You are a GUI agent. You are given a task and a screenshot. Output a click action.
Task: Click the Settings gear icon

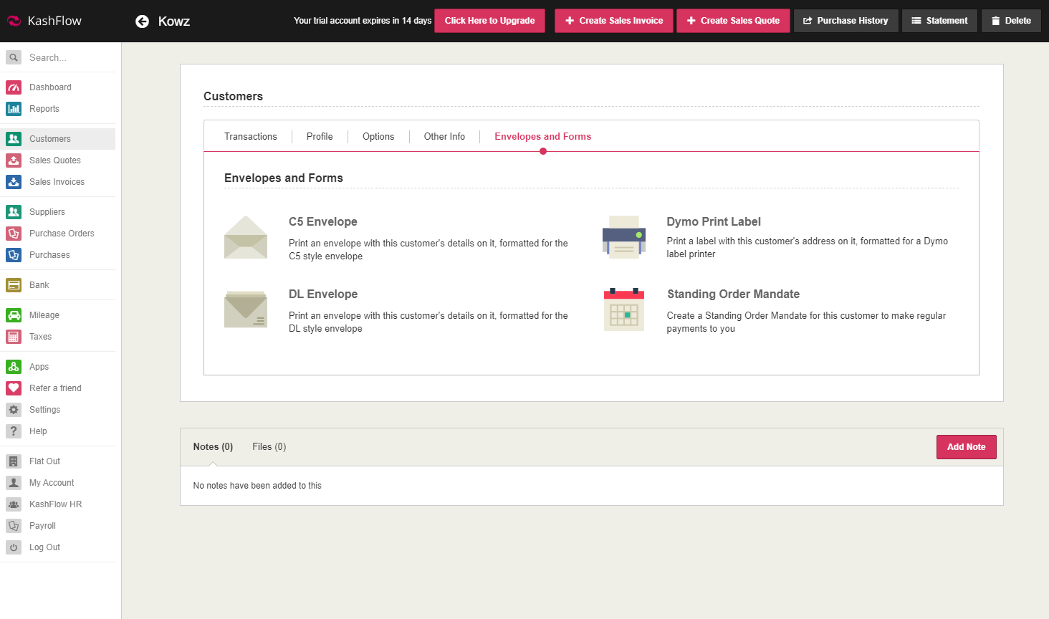click(14, 410)
